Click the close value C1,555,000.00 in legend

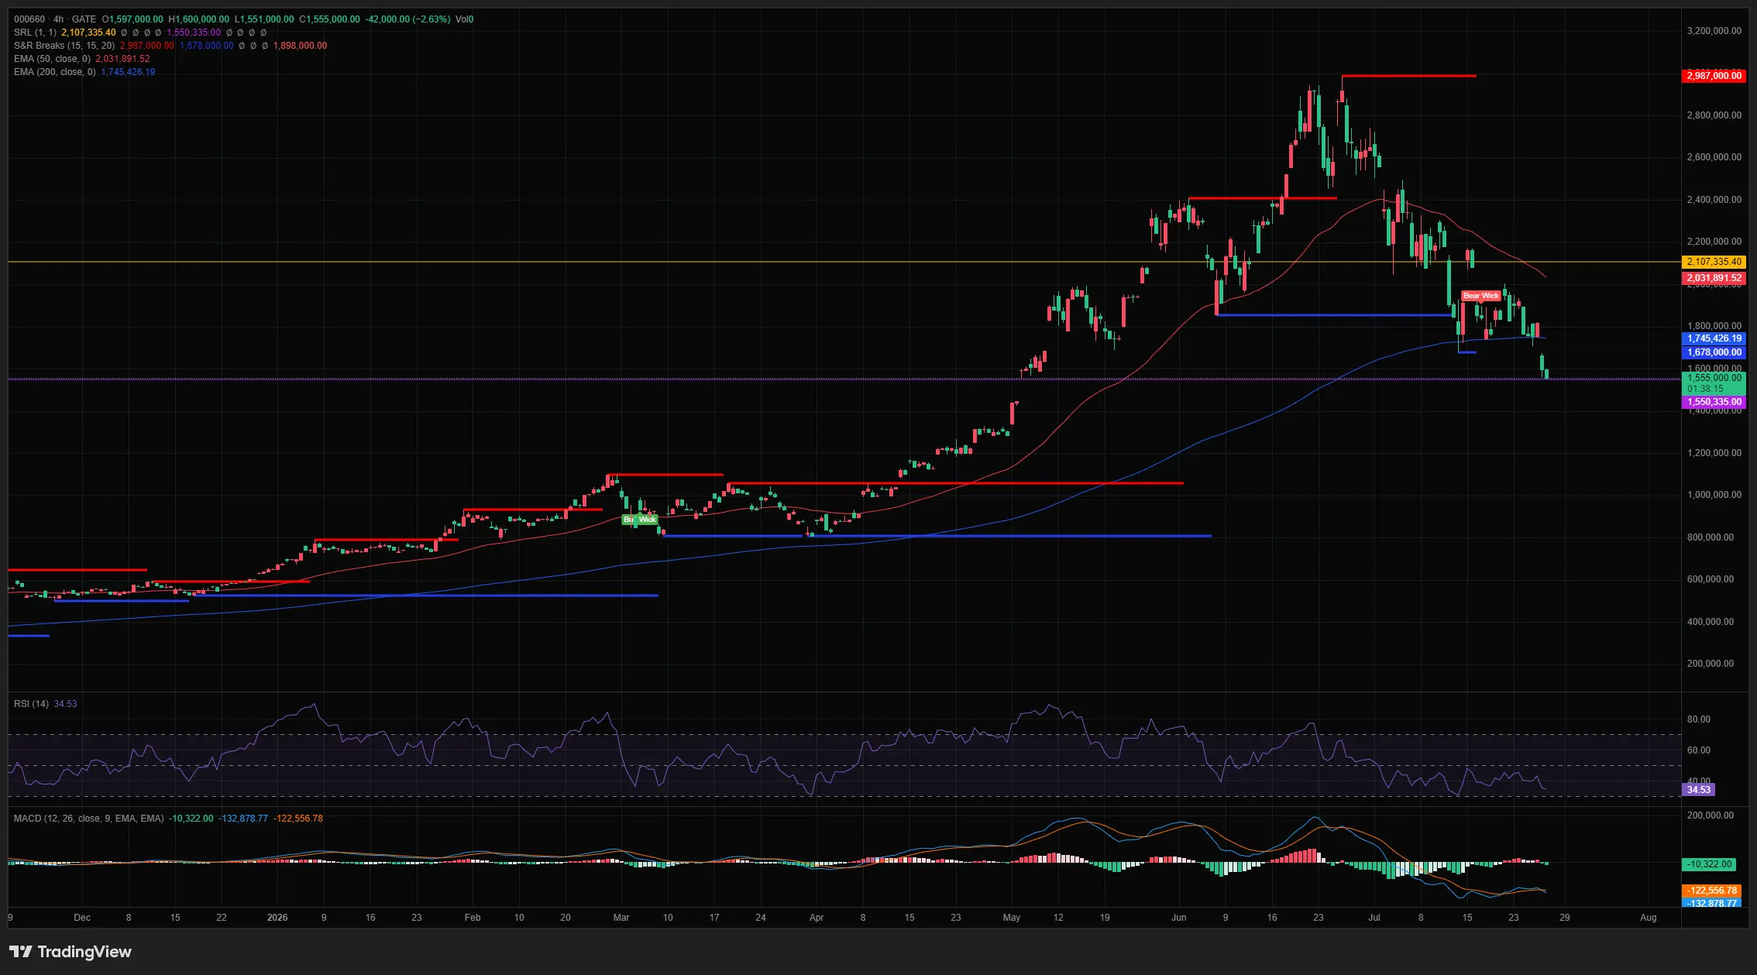(329, 19)
